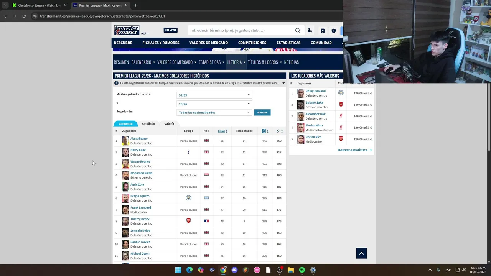Open Discord from the taskbar
Viewport: 491px width, 276px height.
click(234, 270)
